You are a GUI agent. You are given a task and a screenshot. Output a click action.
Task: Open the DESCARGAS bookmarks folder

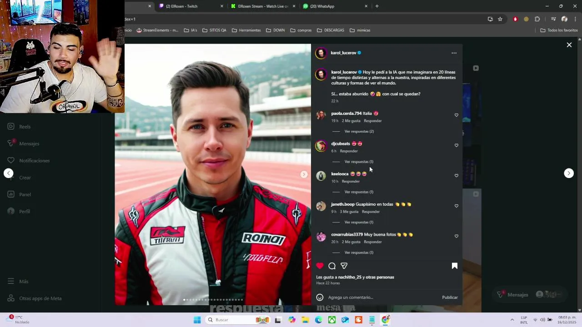click(x=331, y=30)
